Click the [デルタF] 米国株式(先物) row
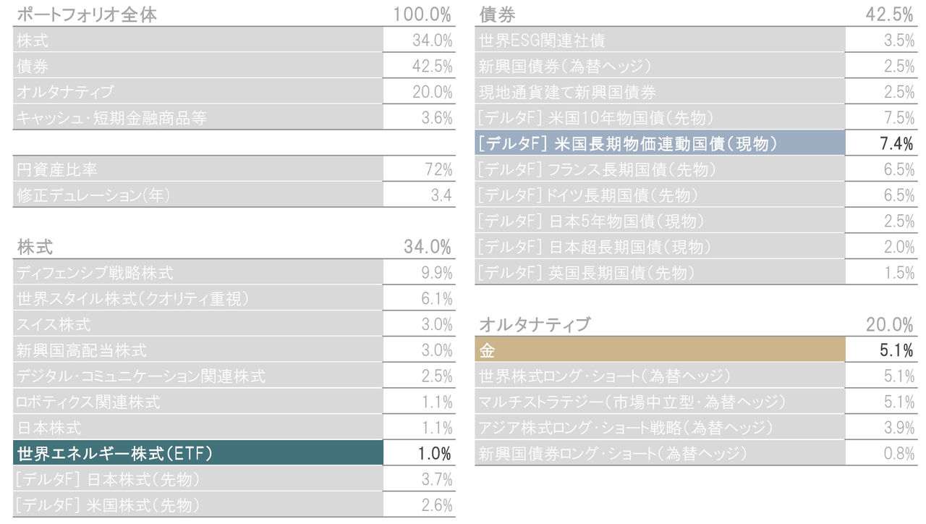Screen dimensions: 926x524 click(x=234, y=505)
